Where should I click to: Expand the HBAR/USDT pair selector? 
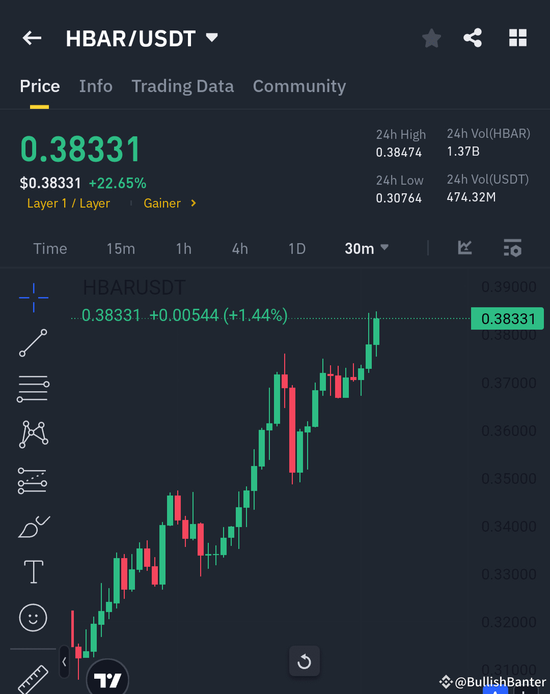(x=211, y=37)
